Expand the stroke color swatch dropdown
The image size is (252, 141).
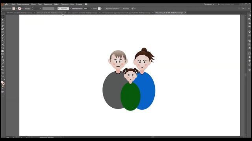point(22,9)
